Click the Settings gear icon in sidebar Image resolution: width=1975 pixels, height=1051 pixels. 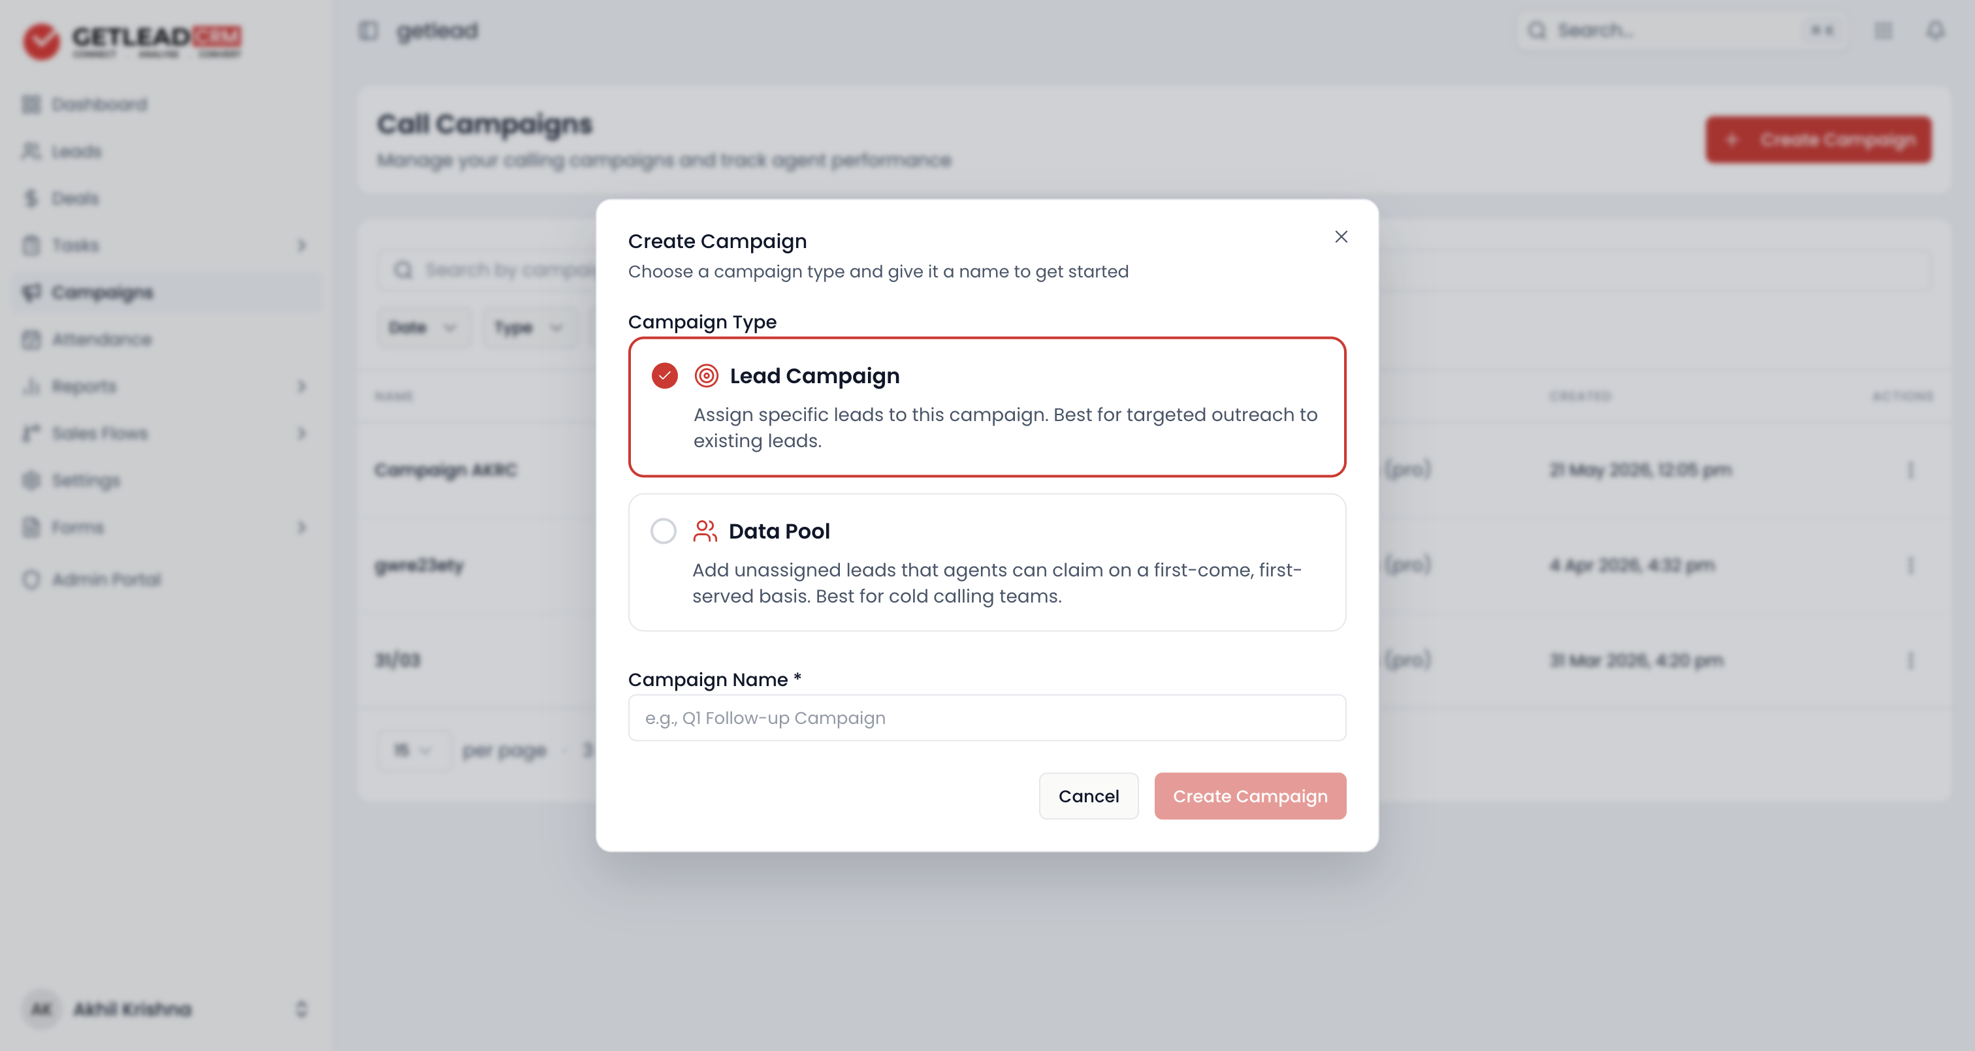(31, 480)
